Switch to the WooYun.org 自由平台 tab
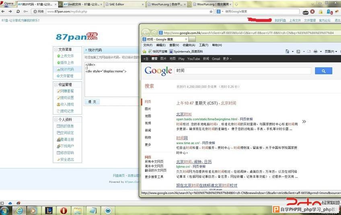This screenshot has width=341, height=215. click(x=167, y=4)
